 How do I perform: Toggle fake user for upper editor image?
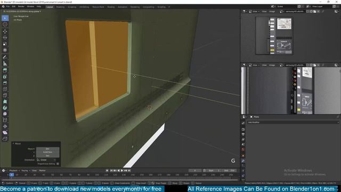[308, 11]
